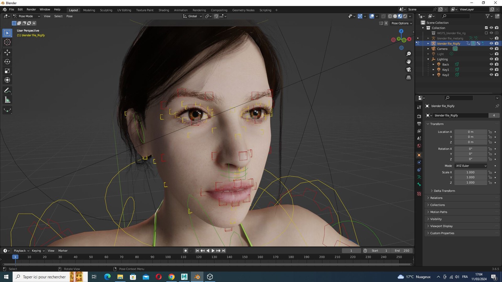
Task: Click the play animation button
Action: (213, 251)
